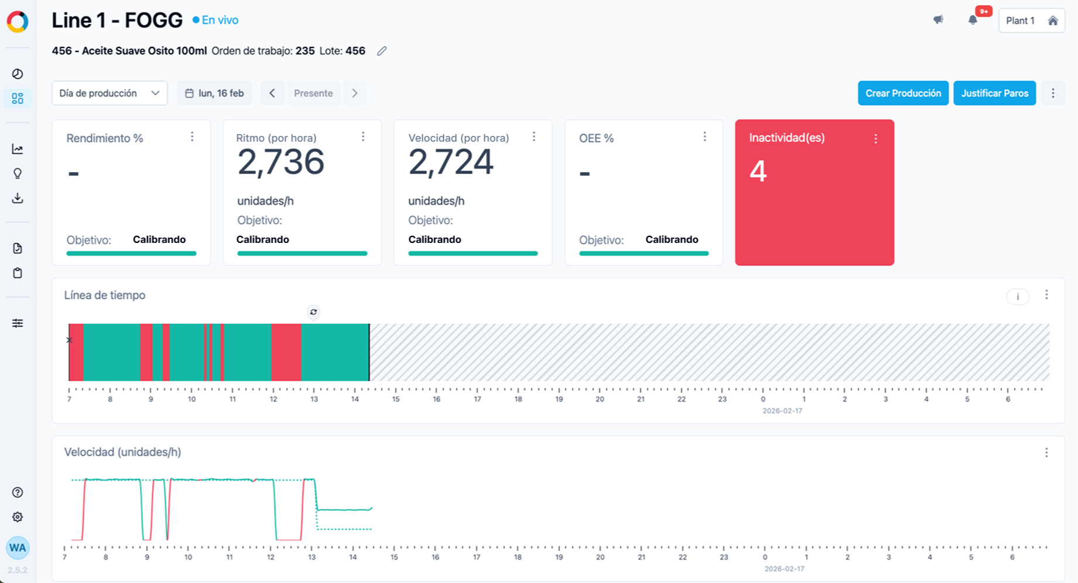Click product name 456 - Aceite Suave Osito 100ml
The width and height of the screenshot is (1078, 583).
coord(129,51)
